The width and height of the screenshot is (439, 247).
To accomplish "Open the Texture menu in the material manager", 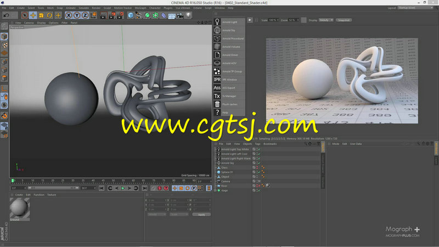I will coord(52,195).
